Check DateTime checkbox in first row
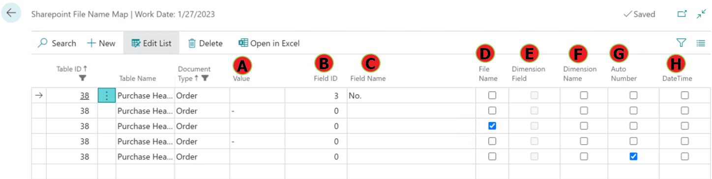This screenshot has height=179, width=712. [x=684, y=96]
